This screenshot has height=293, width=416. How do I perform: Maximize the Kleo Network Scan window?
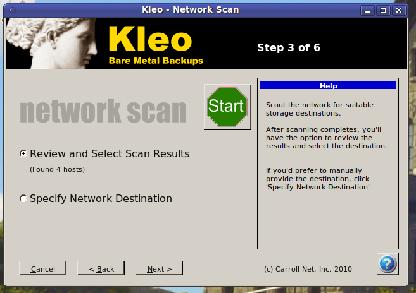click(384, 10)
